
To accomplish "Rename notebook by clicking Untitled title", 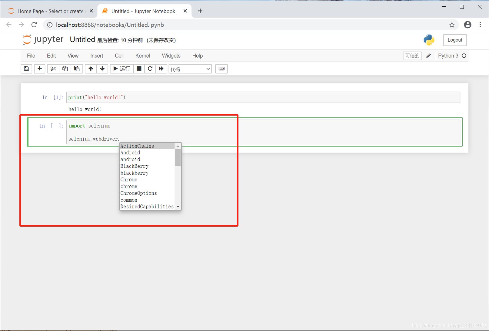I will (x=82, y=39).
